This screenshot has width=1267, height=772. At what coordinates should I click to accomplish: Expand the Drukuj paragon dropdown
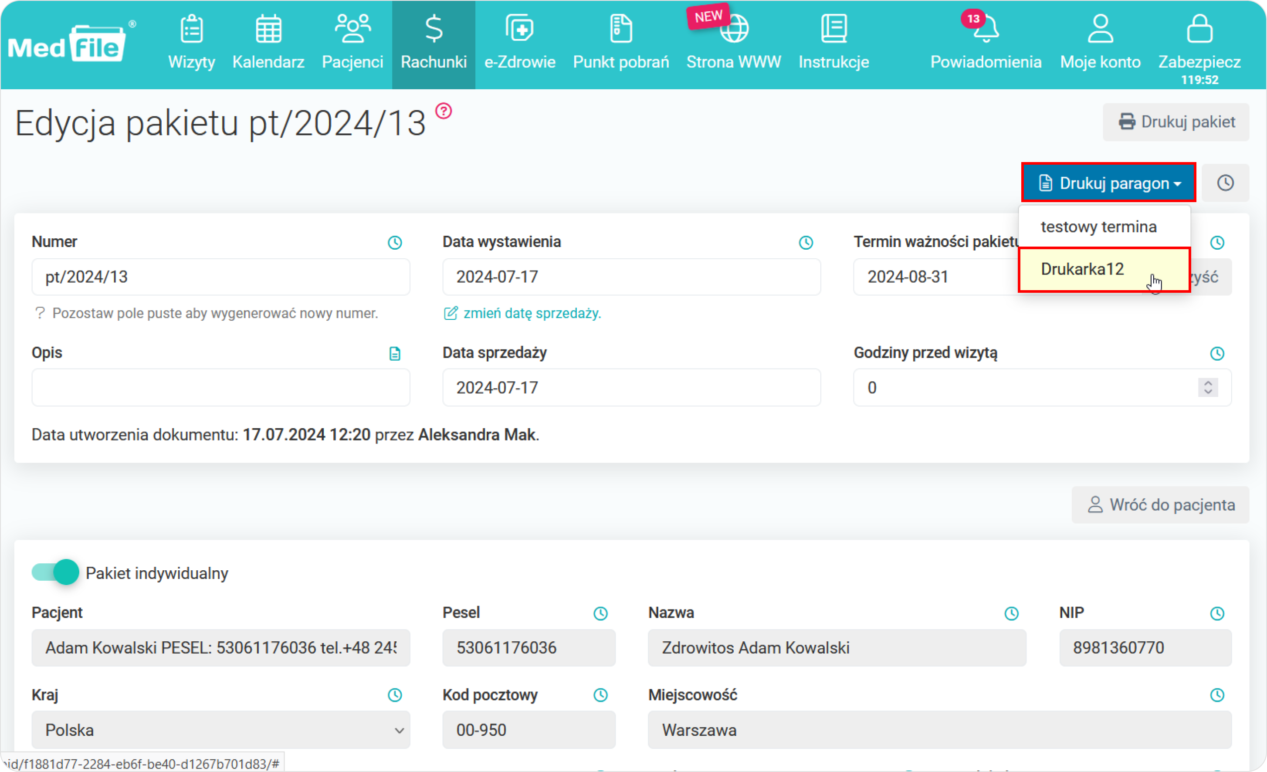(x=1108, y=183)
